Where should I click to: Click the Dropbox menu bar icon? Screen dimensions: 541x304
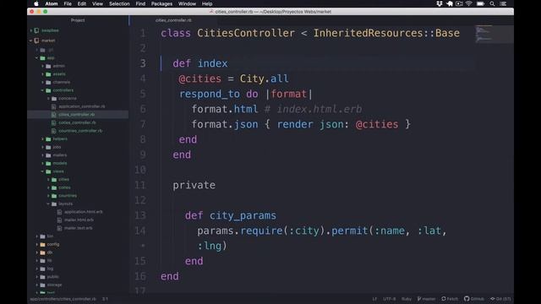click(440, 3)
